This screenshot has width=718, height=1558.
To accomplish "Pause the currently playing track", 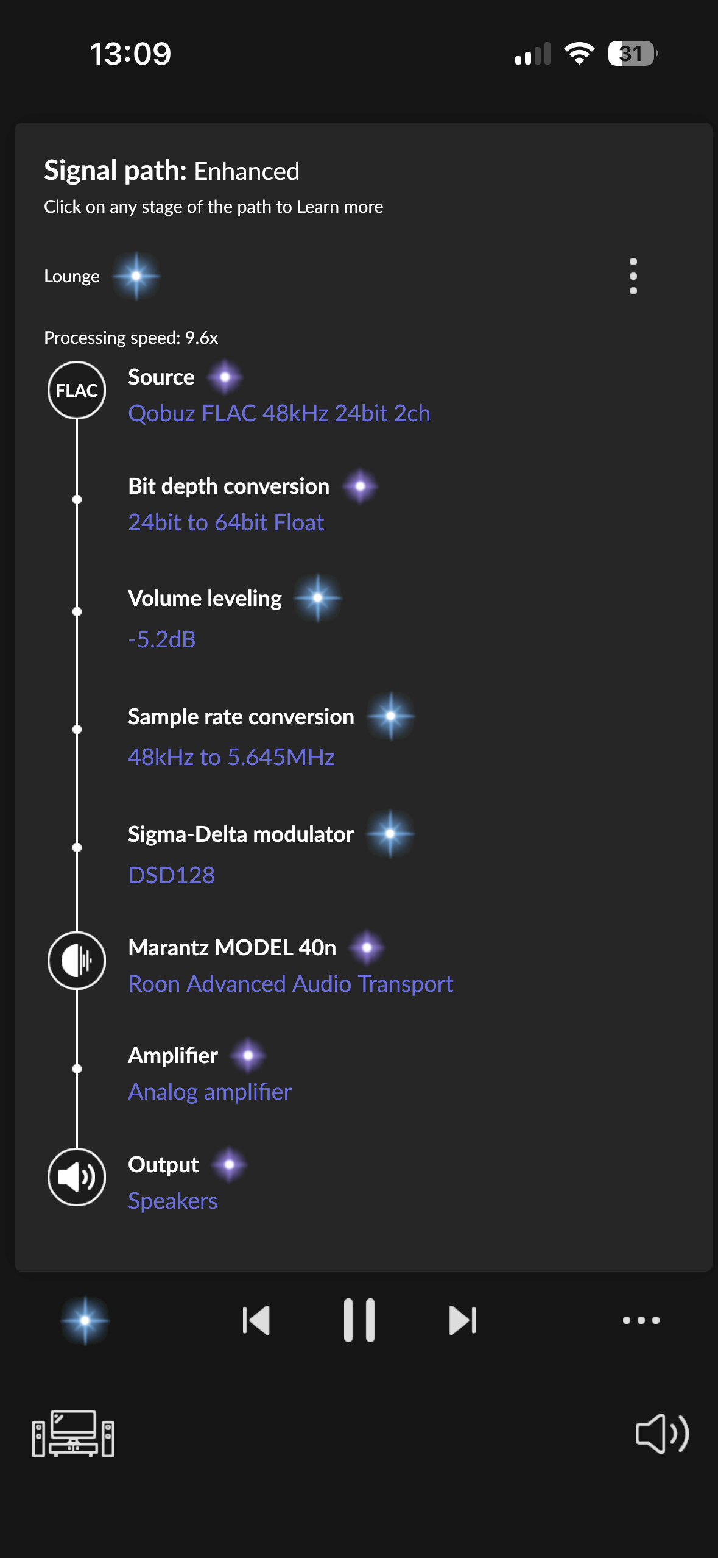I will point(359,1320).
